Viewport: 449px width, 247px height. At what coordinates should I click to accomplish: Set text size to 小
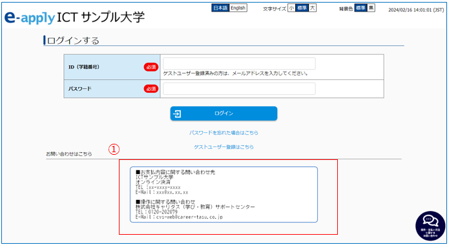[291, 8]
